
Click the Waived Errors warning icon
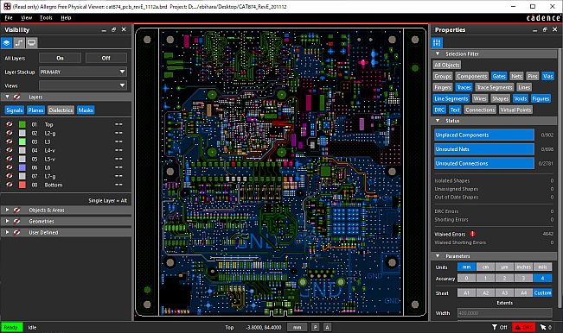(x=472, y=234)
